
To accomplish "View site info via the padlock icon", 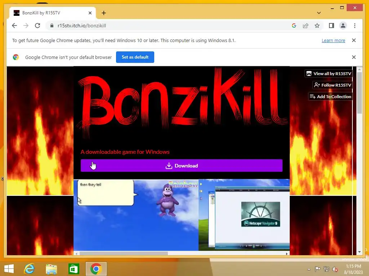I will coord(52,26).
